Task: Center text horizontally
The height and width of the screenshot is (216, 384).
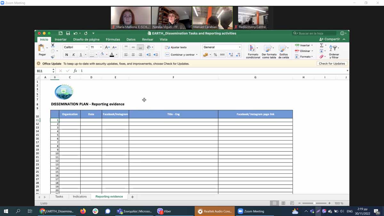Action: tap(133, 55)
